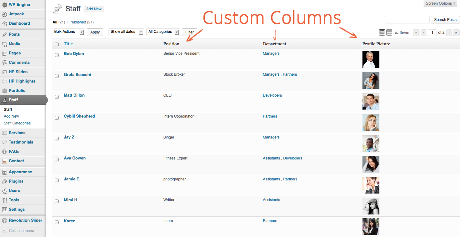Jump to last page arrow
The height and width of the screenshot is (237, 465).
tap(457, 33)
